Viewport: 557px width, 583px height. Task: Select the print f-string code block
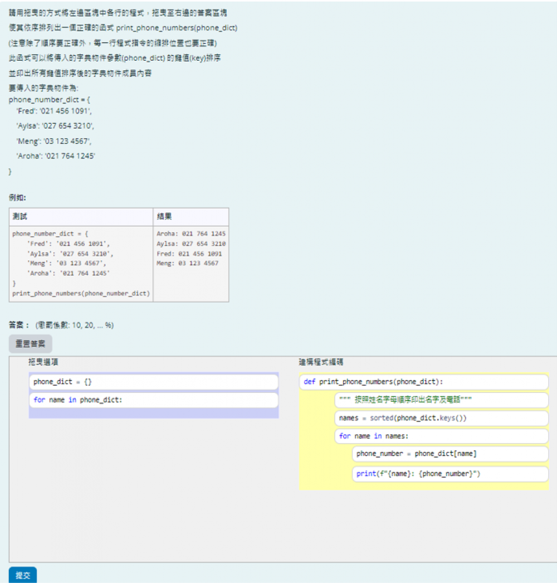(450, 474)
